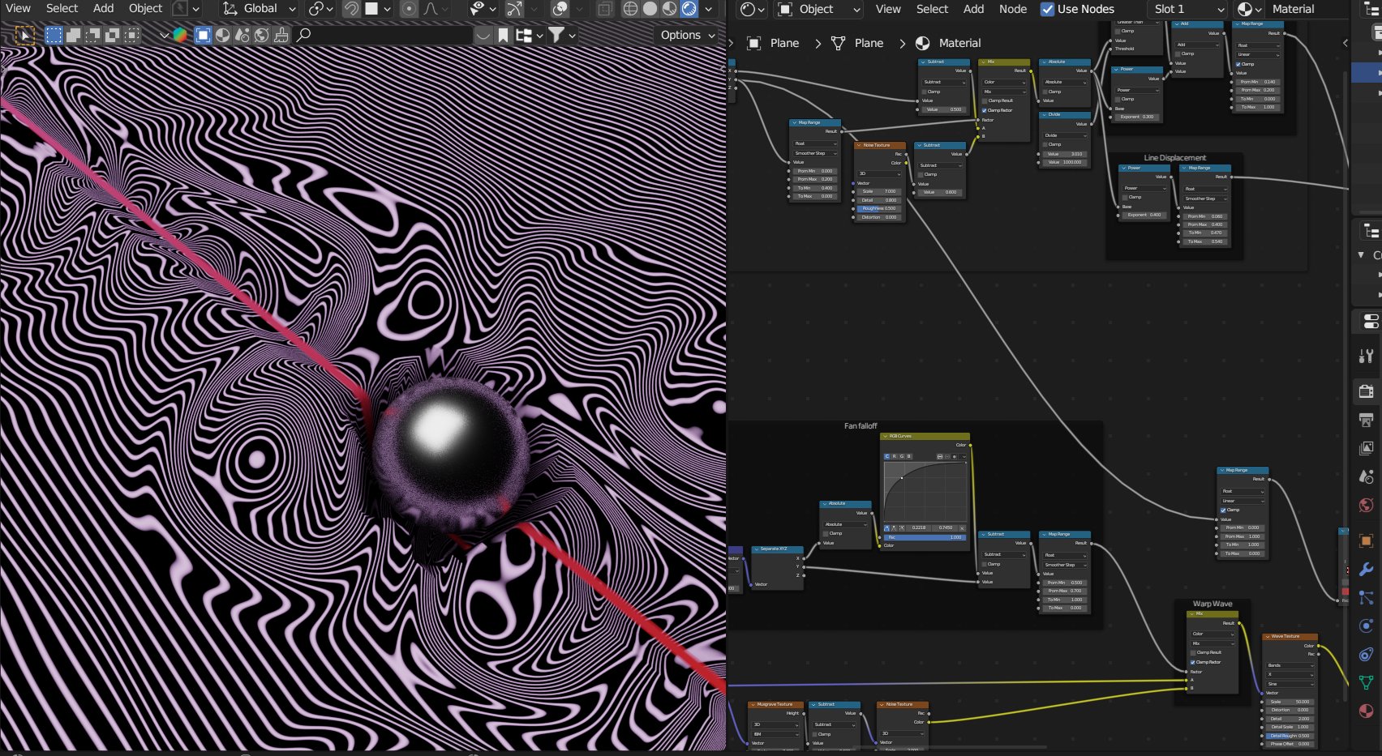Open the Options dropdown in viewport
The width and height of the screenshot is (1382, 756).
click(688, 35)
